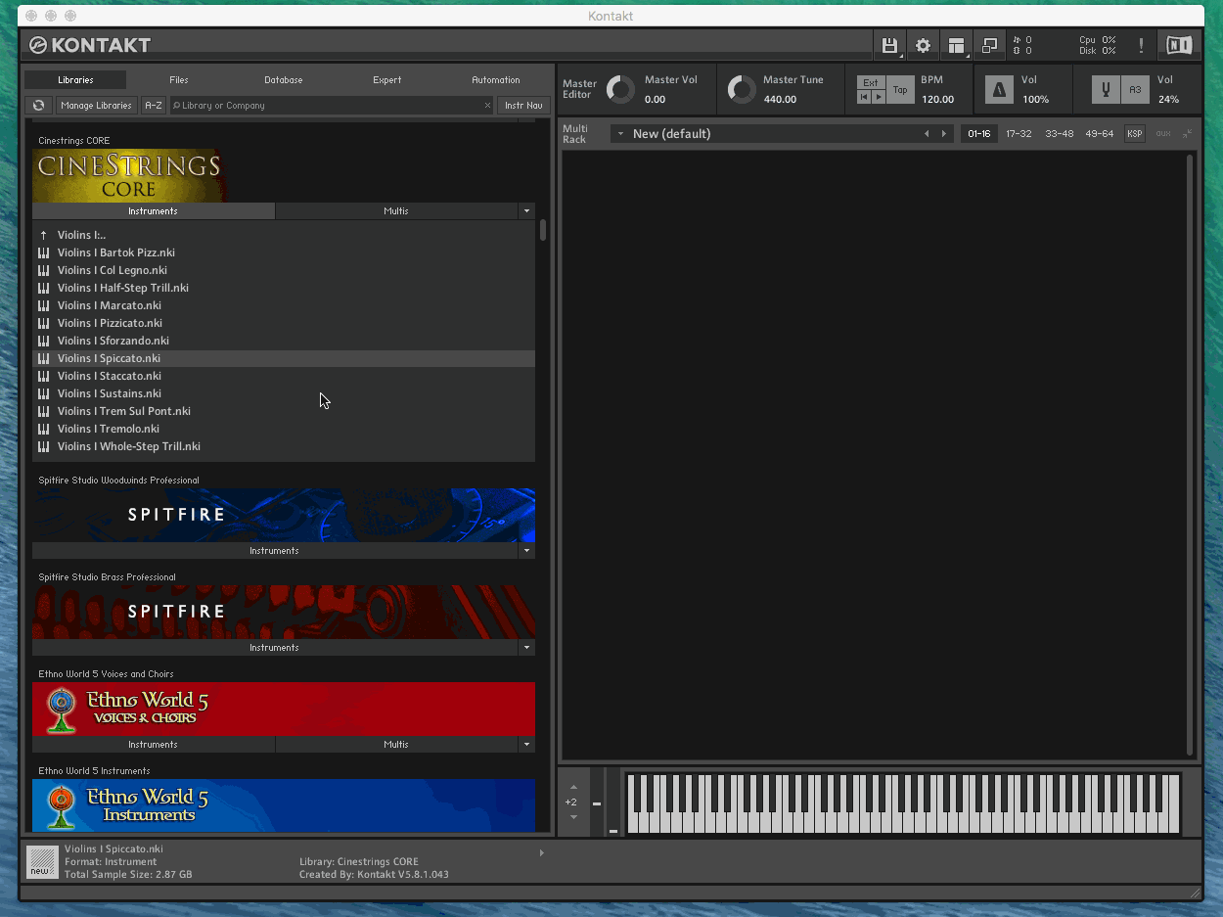Click the Tap tempo button
1223x917 pixels.
click(x=900, y=90)
